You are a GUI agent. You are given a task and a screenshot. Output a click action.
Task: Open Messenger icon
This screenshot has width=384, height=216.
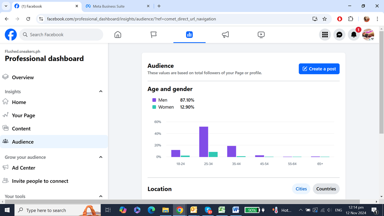click(339, 35)
